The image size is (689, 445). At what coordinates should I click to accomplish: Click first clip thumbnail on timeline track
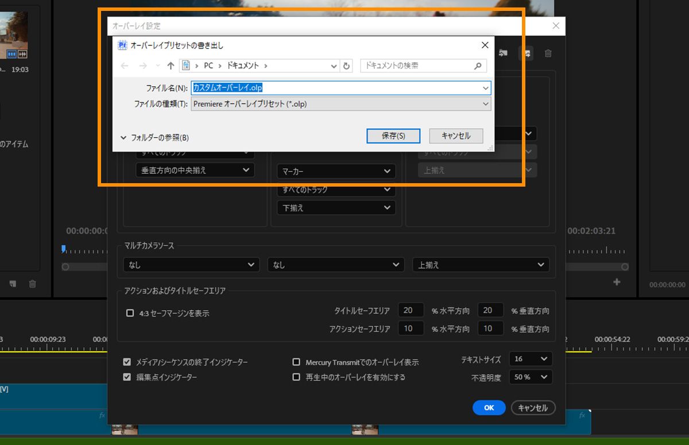(125, 429)
